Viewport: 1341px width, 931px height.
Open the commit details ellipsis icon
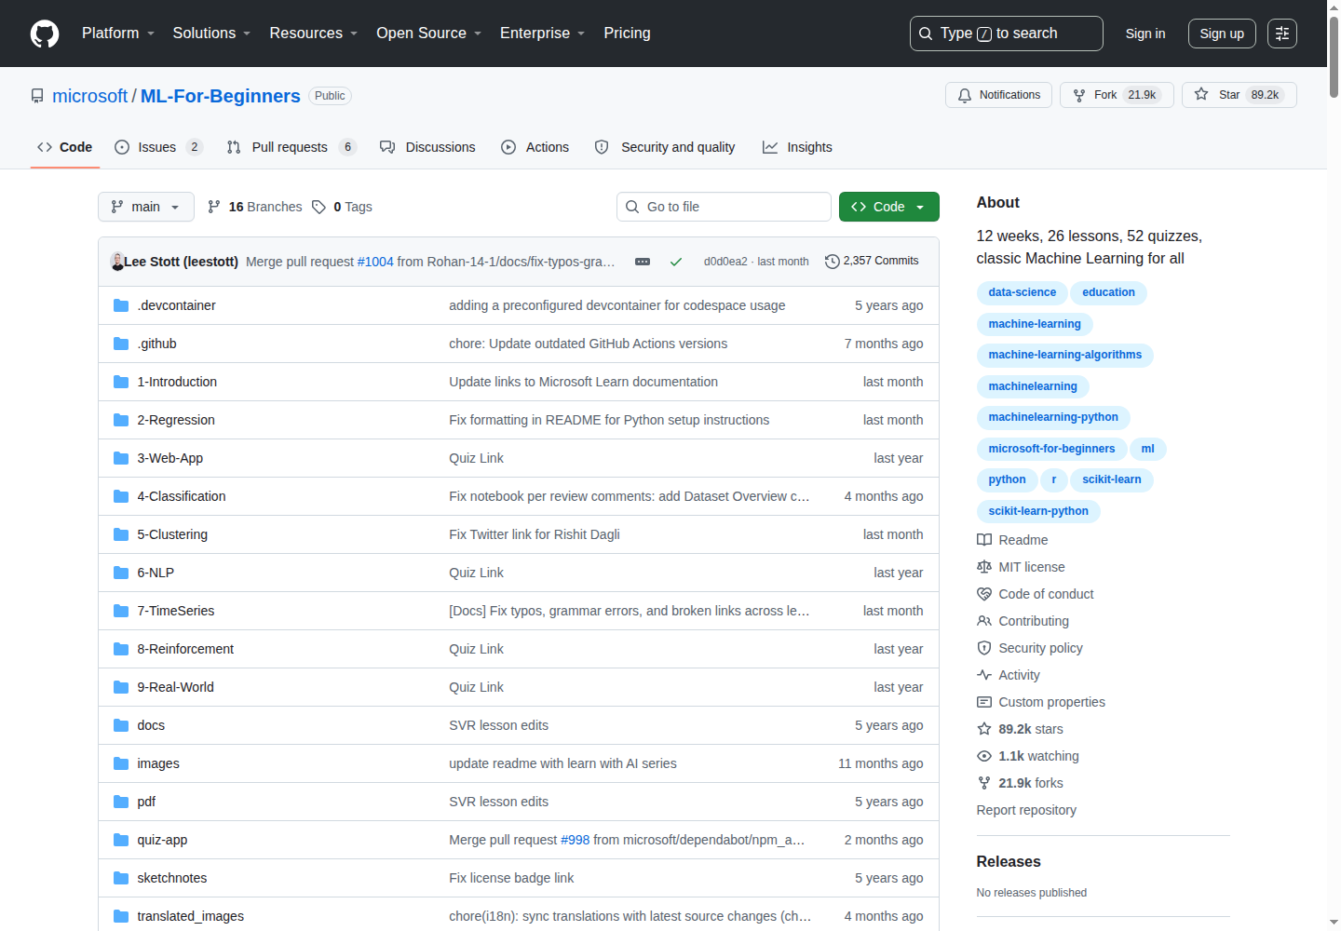[x=643, y=262]
